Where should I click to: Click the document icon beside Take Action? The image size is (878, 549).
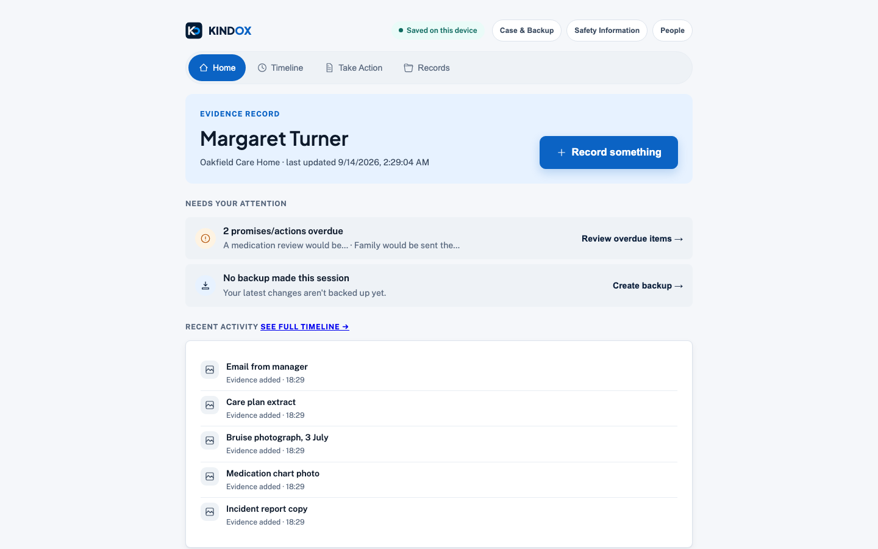329,68
